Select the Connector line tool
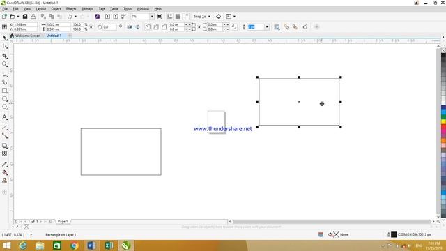Screen dimensions: 446x251 tap(5, 136)
